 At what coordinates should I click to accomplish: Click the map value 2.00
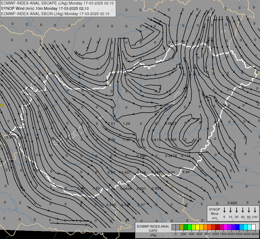point(112,140)
